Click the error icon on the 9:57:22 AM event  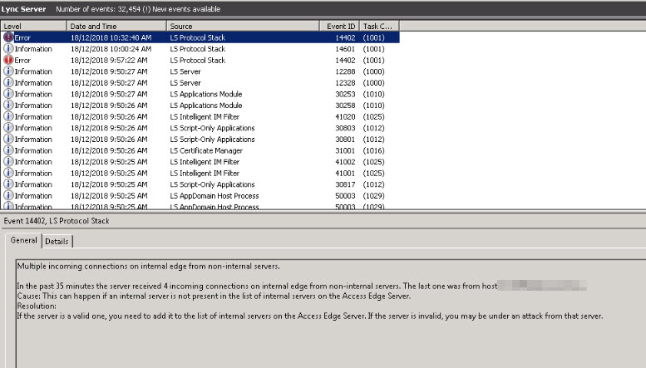[9, 60]
